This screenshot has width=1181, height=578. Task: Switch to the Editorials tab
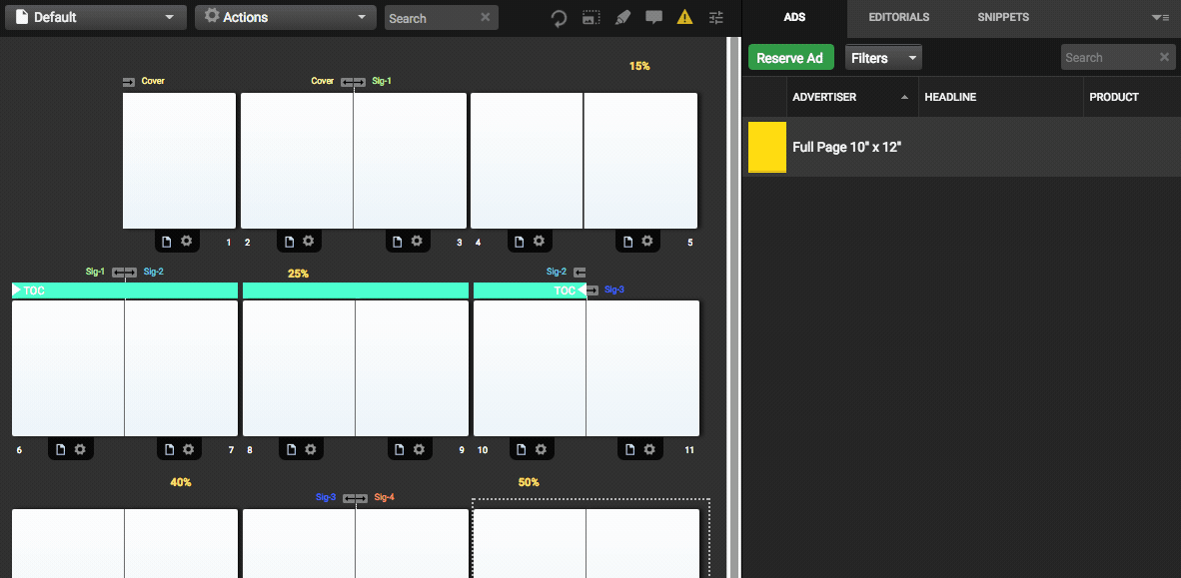pyautogui.click(x=898, y=17)
